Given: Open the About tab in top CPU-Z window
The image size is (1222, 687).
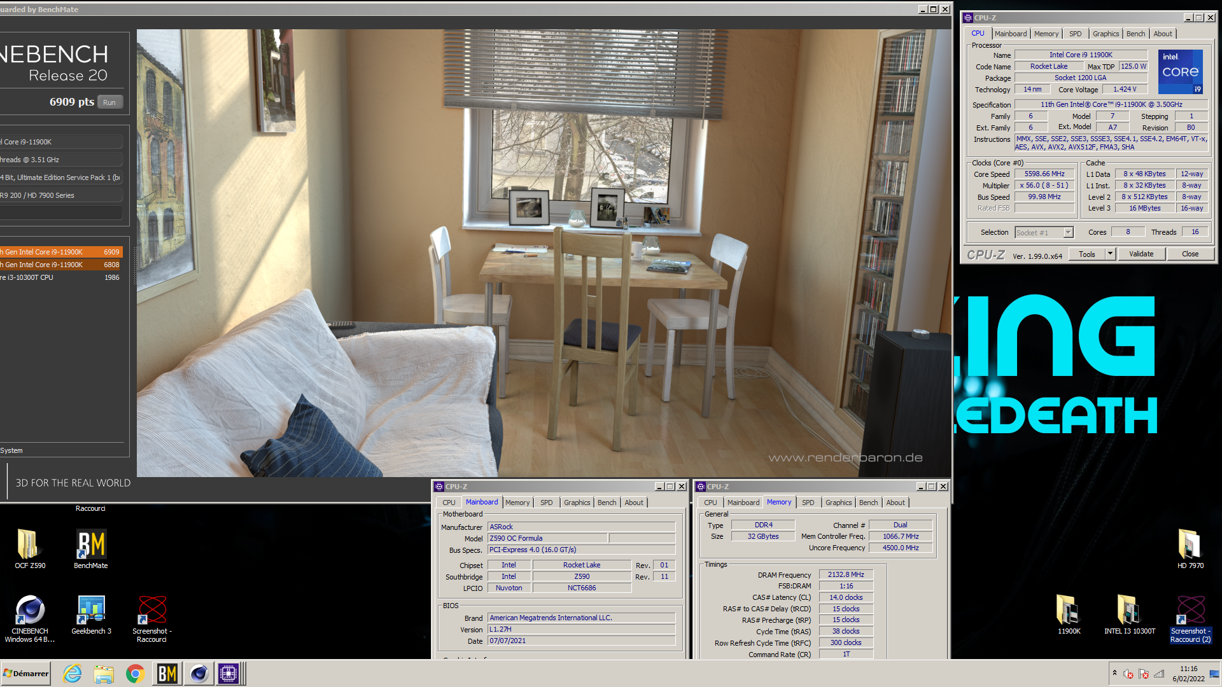Looking at the screenshot, I should [x=1163, y=34].
